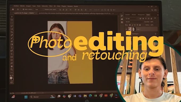Select the Rectangle shape tool
The height and width of the screenshot is (102, 181).
(x=12, y=57)
